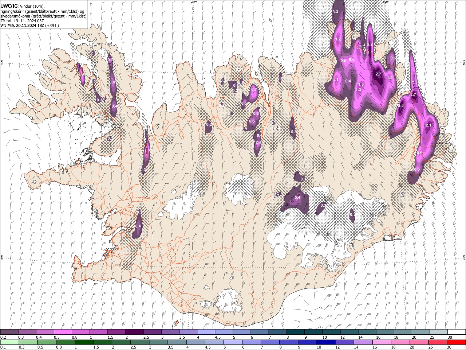This screenshot has height=350, width=466.
Task: Click the bold 'UWC/IG' title text
Action: tap(8, 6)
